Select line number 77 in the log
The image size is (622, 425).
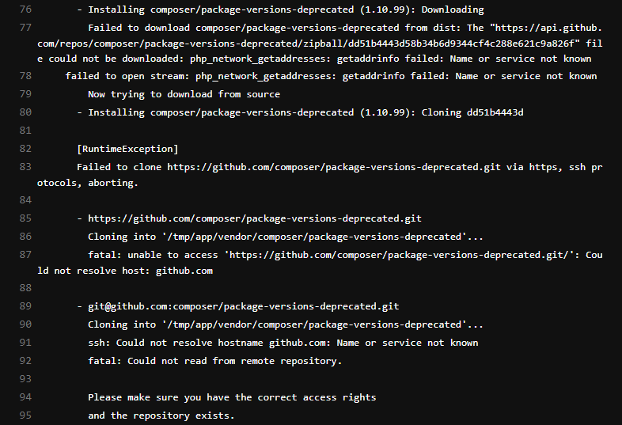(24, 28)
